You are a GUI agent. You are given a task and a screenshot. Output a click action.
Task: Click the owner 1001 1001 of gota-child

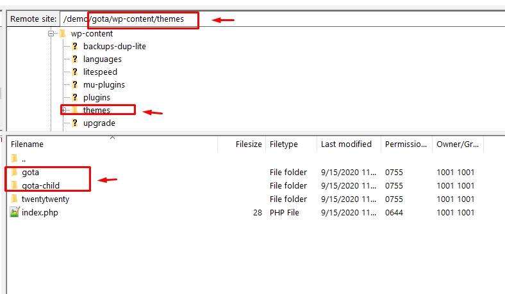tap(456, 186)
